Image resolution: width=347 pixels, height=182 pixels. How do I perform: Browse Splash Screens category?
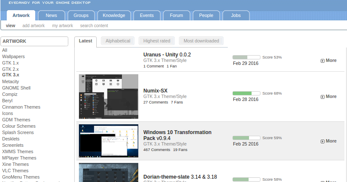pos(18,133)
